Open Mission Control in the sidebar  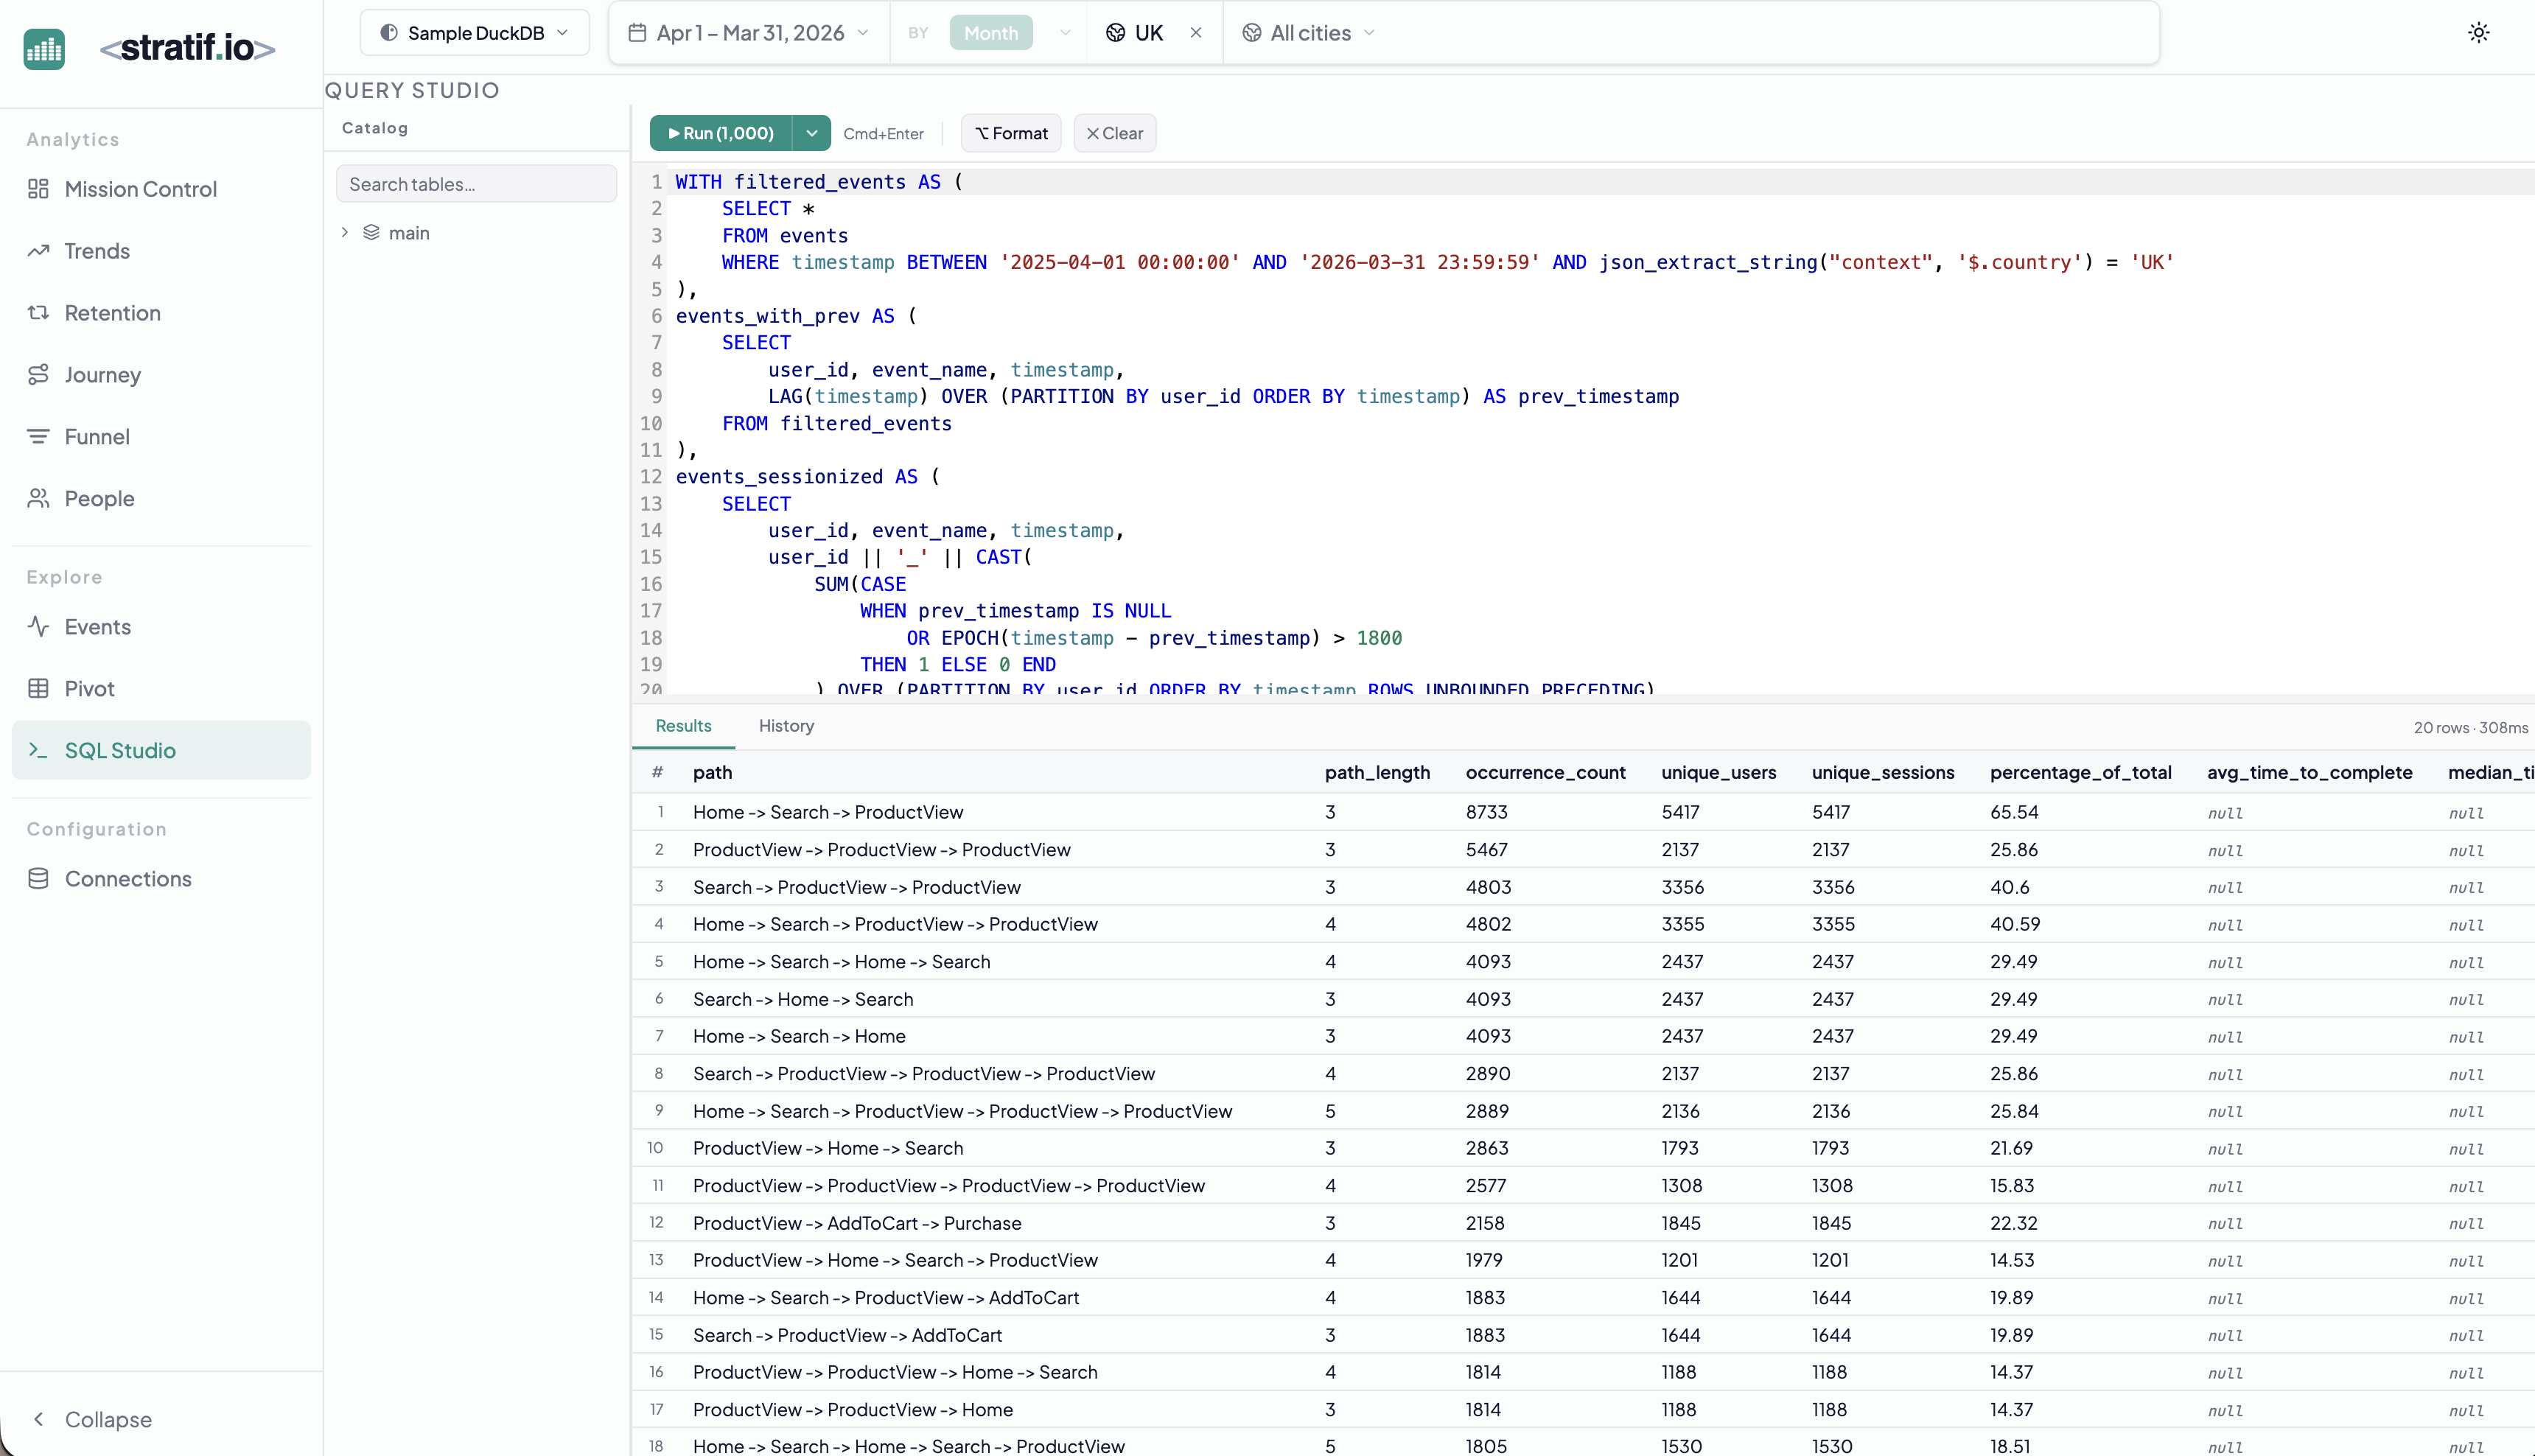tap(161, 189)
